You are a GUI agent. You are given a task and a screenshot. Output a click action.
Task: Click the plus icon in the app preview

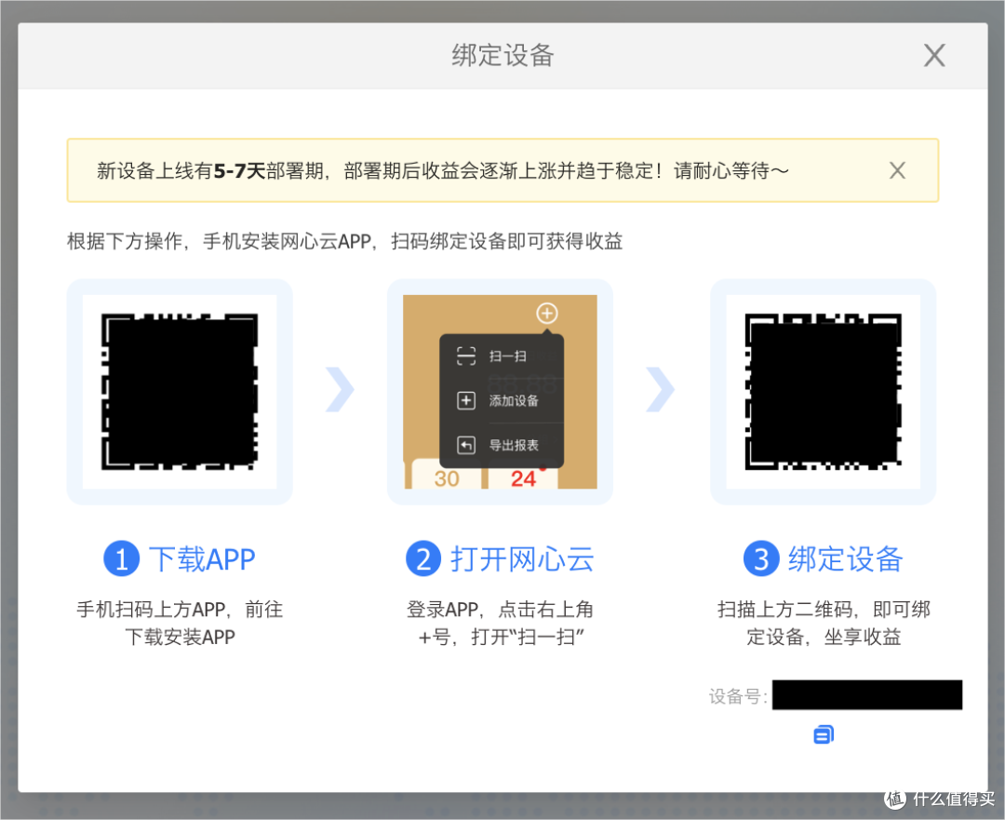pos(547,313)
